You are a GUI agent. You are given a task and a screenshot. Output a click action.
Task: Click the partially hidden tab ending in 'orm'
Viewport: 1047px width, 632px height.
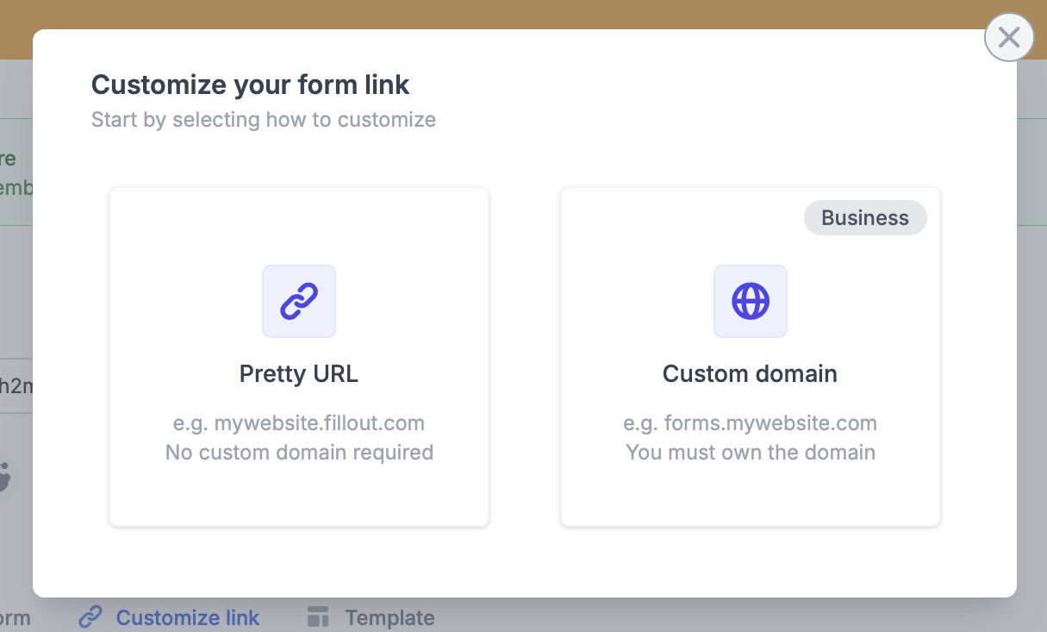(x=15, y=617)
